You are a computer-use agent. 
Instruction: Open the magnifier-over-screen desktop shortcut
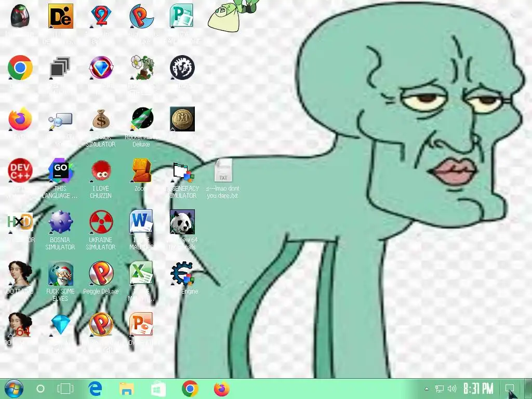[x=60, y=121]
